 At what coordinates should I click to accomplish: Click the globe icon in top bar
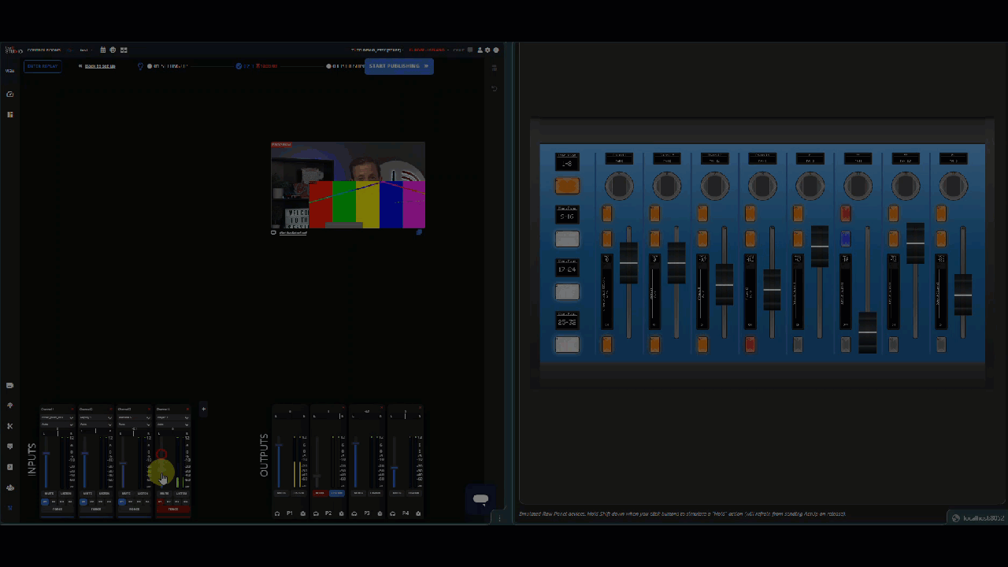(113, 50)
